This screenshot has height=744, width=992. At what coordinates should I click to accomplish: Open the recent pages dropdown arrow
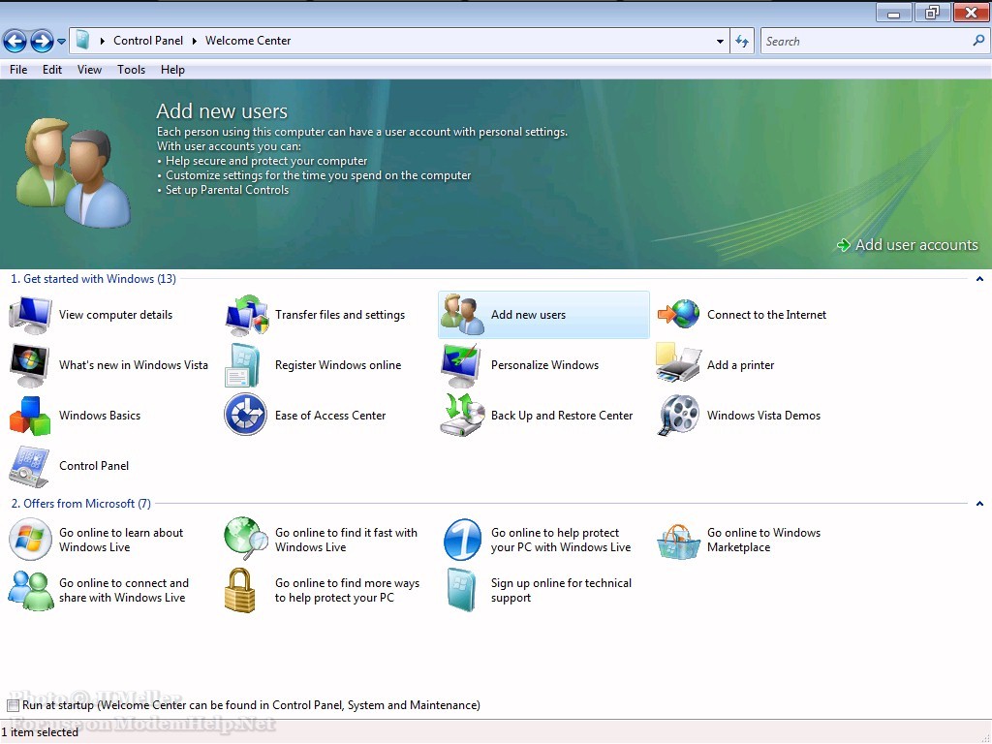click(x=61, y=42)
